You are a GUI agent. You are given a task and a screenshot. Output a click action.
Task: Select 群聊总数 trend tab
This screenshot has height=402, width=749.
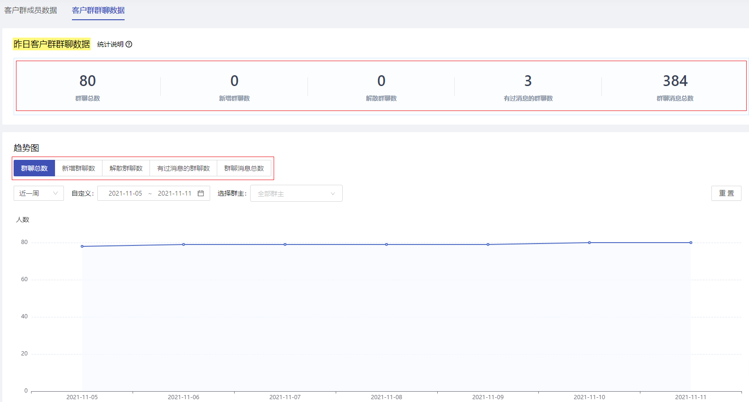[34, 168]
